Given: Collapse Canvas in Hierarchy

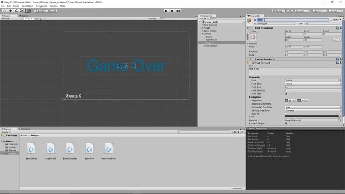Looking at the screenshot, I should [202, 34].
